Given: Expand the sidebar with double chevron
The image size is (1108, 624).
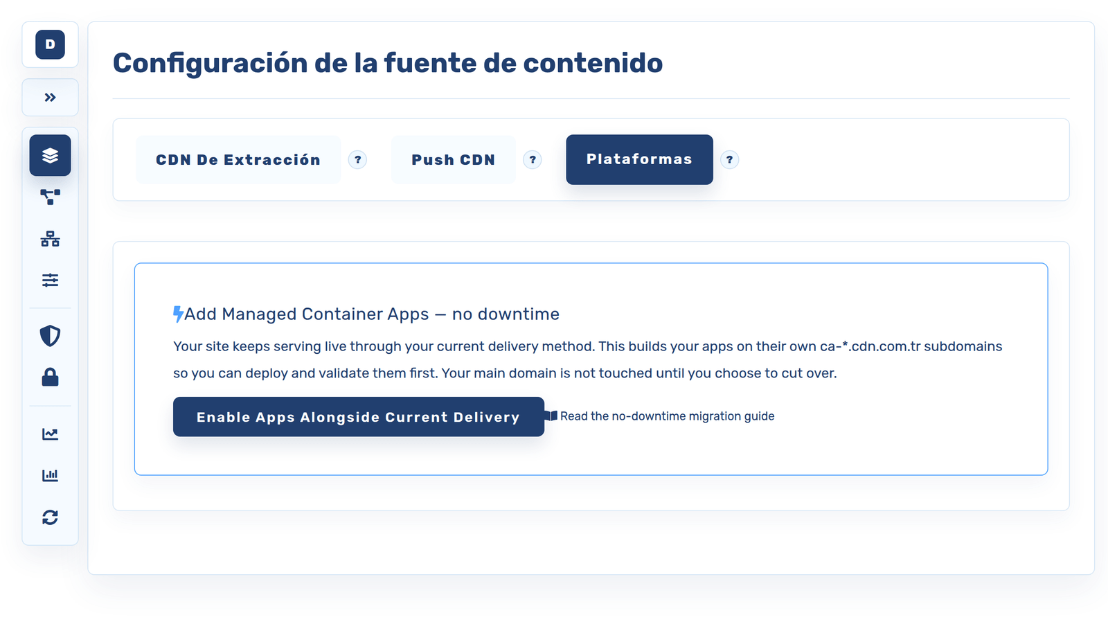Looking at the screenshot, I should [50, 98].
